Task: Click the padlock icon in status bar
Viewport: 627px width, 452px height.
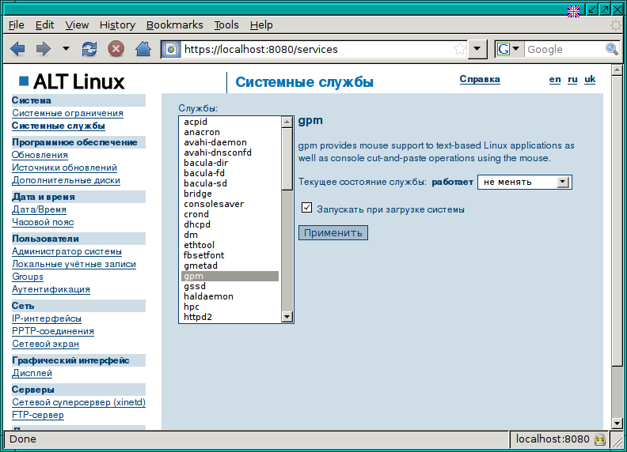Action: pos(600,439)
